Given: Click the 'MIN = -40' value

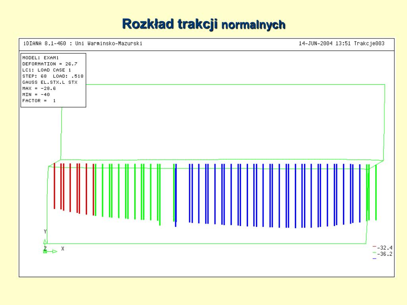Looking at the screenshot, I should pos(36,95).
